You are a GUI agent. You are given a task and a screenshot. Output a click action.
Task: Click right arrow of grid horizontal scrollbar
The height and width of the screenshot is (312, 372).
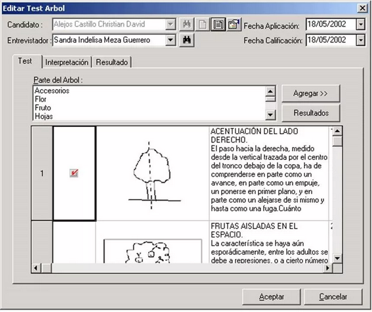pyautogui.click(x=328, y=268)
